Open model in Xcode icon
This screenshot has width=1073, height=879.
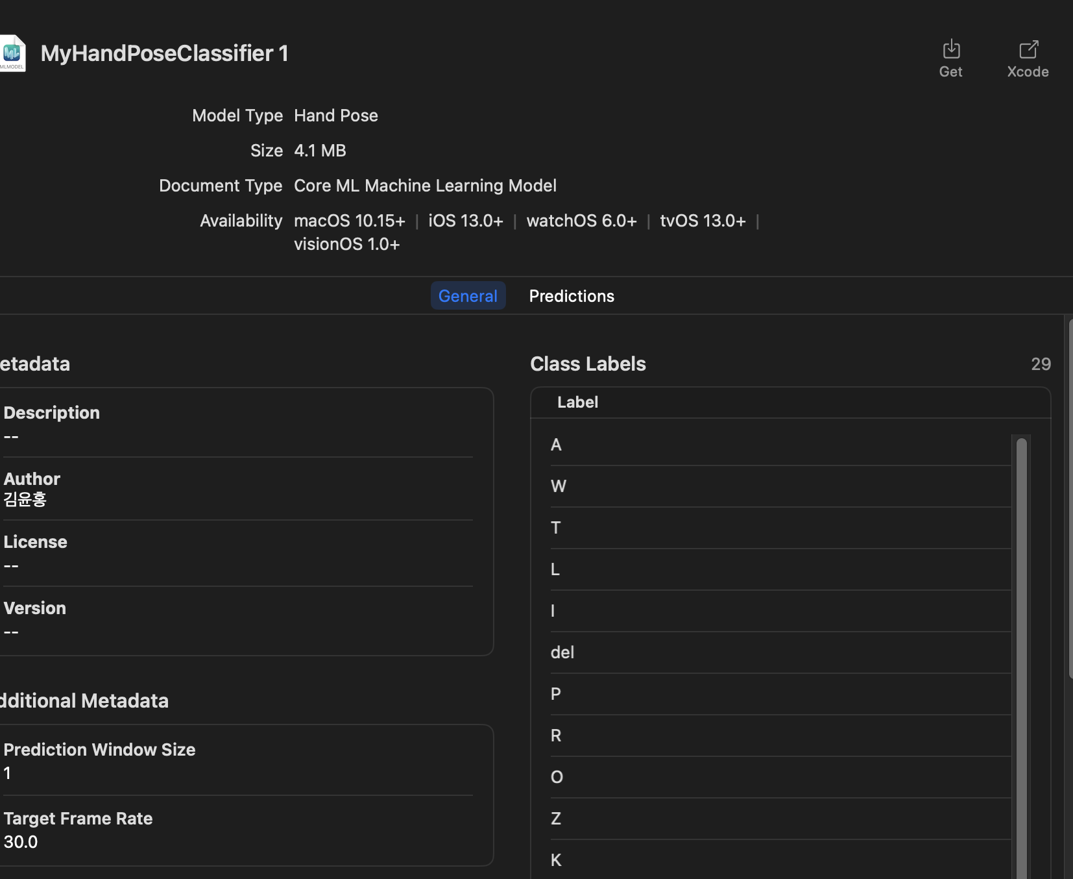pyautogui.click(x=1028, y=50)
